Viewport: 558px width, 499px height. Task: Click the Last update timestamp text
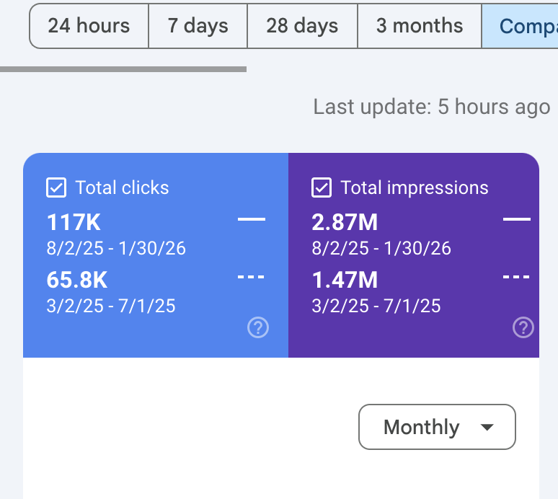coord(432,107)
